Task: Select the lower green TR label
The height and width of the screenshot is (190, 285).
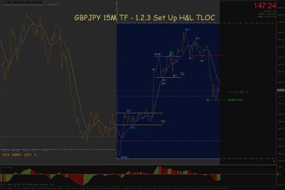Action: pyautogui.click(x=163, y=121)
